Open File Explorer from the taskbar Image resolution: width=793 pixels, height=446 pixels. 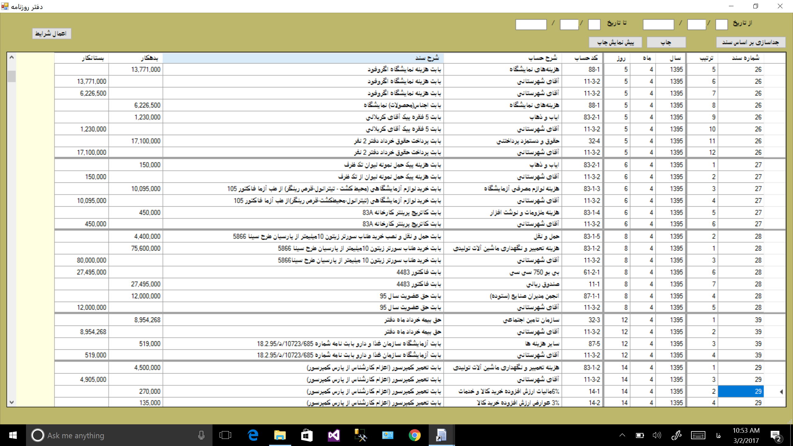tap(280, 435)
